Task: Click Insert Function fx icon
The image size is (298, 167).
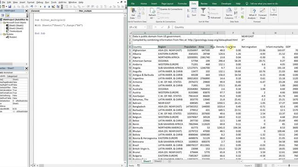Action: 169,27
